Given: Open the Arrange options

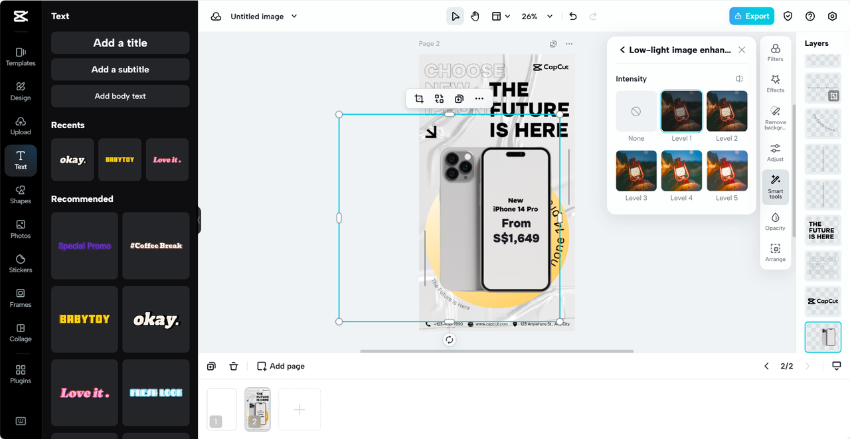Looking at the screenshot, I should pyautogui.click(x=775, y=253).
